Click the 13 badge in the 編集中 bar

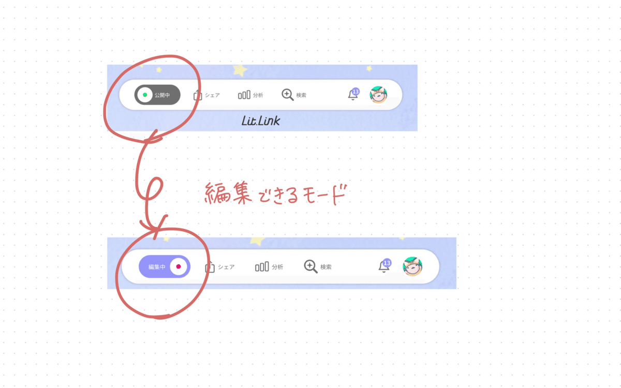(x=387, y=263)
